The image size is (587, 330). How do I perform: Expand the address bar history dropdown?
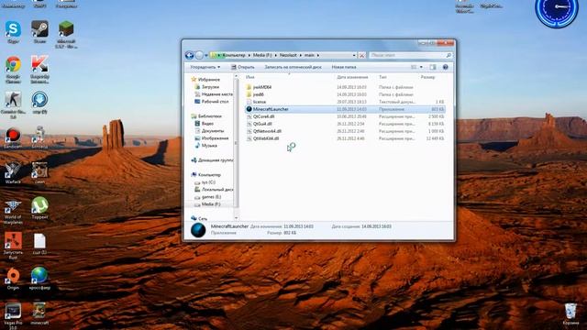click(x=354, y=55)
